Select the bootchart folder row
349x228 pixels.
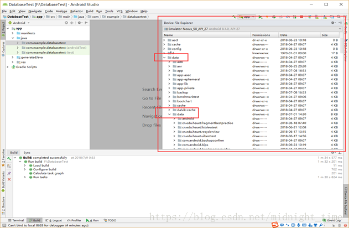pos(251,101)
